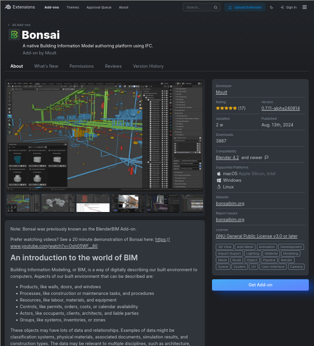Go back to All Add-ons
Image resolution: width=314 pixels, height=346 pixels.
coord(21,25)
